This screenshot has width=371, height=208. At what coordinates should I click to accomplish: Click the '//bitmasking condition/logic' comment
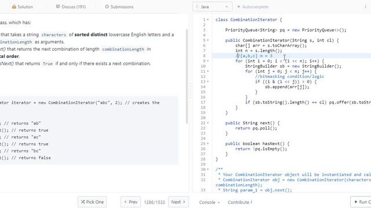(290, 76)
